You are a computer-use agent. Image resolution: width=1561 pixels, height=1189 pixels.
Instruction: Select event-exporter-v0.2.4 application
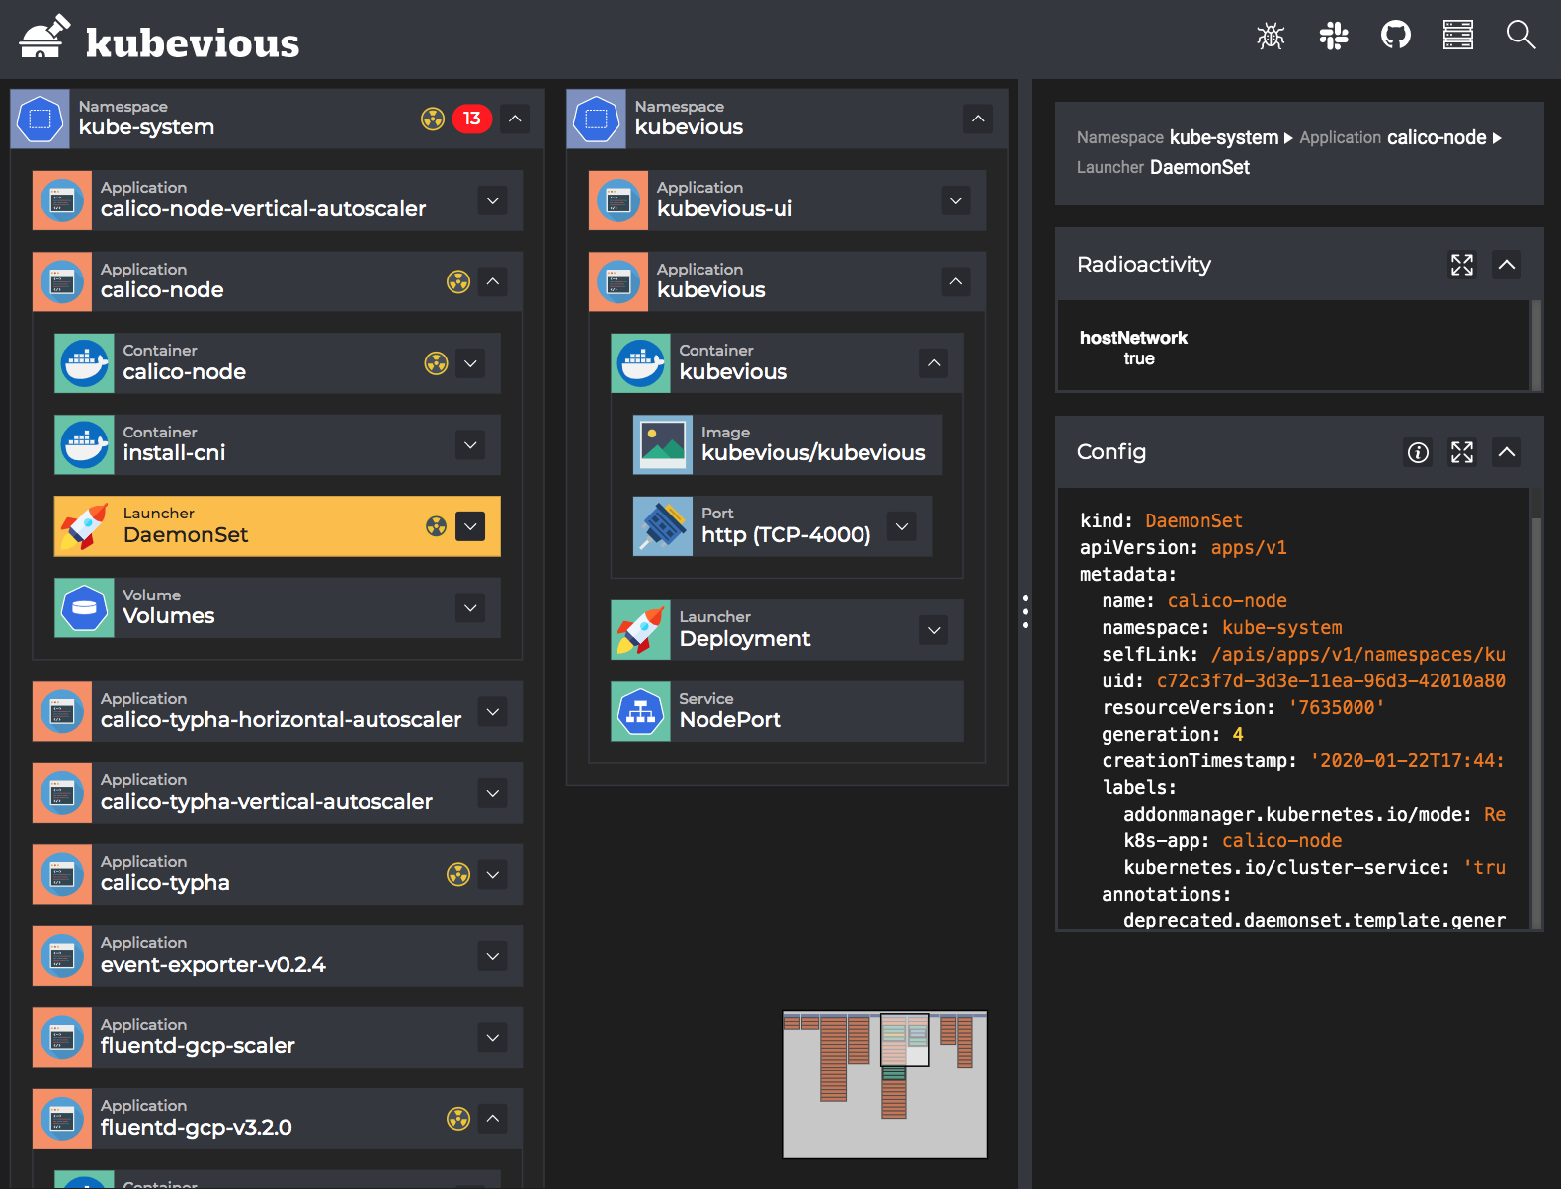pyautogui.click(x=278, y=956)
